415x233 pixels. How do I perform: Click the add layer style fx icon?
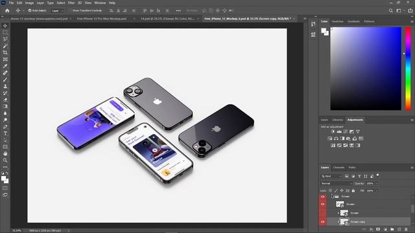click(x=371, y=230)
